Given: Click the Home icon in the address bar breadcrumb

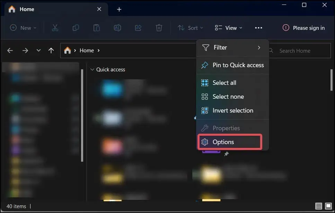Looking at the screenshot, I should click(x=67, y=50).
